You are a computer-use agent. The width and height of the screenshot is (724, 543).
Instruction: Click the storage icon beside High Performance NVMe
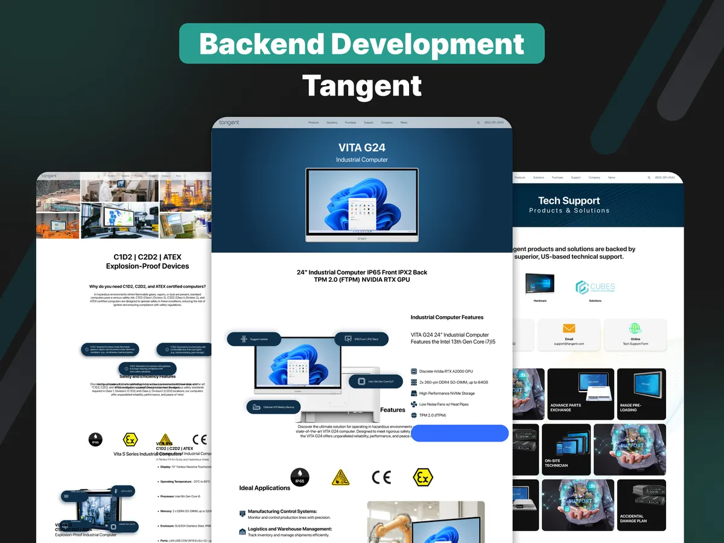[x=414, y=393]
